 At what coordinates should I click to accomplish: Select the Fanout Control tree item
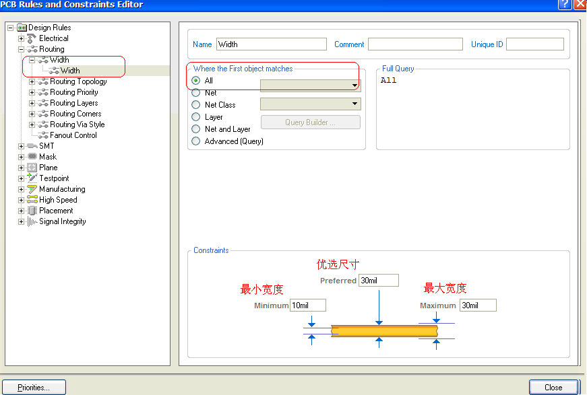[73, 135]
